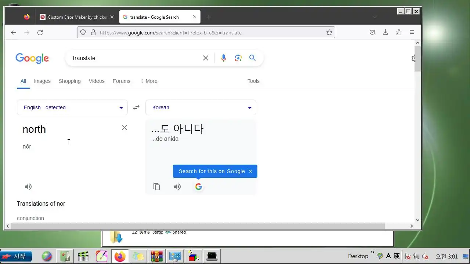
Task: Search translation on Google G icon
Action: pyautogui.click(x=199, y=187)
